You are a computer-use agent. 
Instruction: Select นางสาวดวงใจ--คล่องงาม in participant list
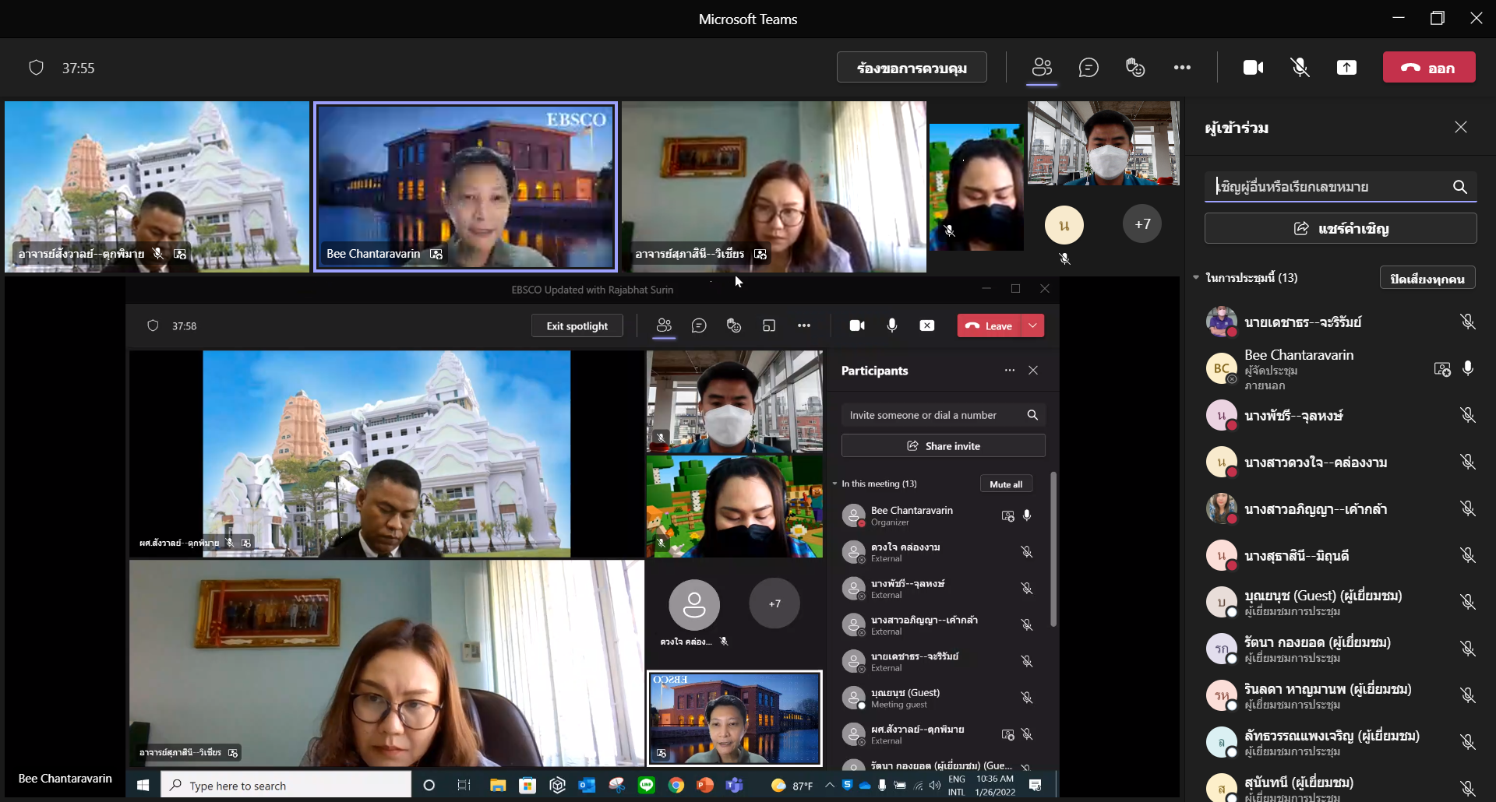pos(1315,463)
